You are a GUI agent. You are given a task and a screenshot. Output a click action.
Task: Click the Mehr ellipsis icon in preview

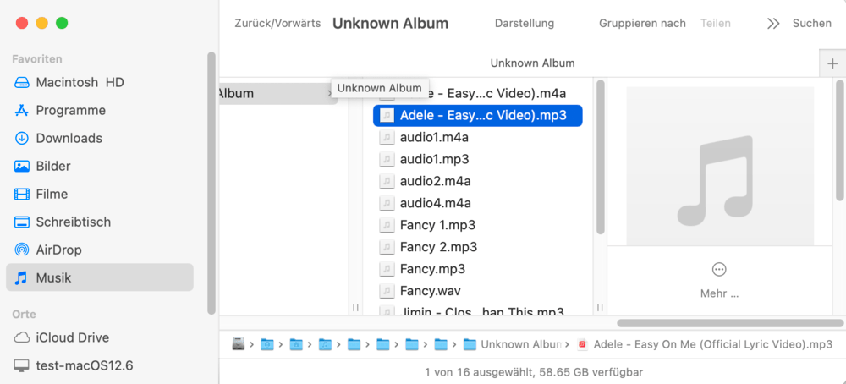tap(719, 270)
